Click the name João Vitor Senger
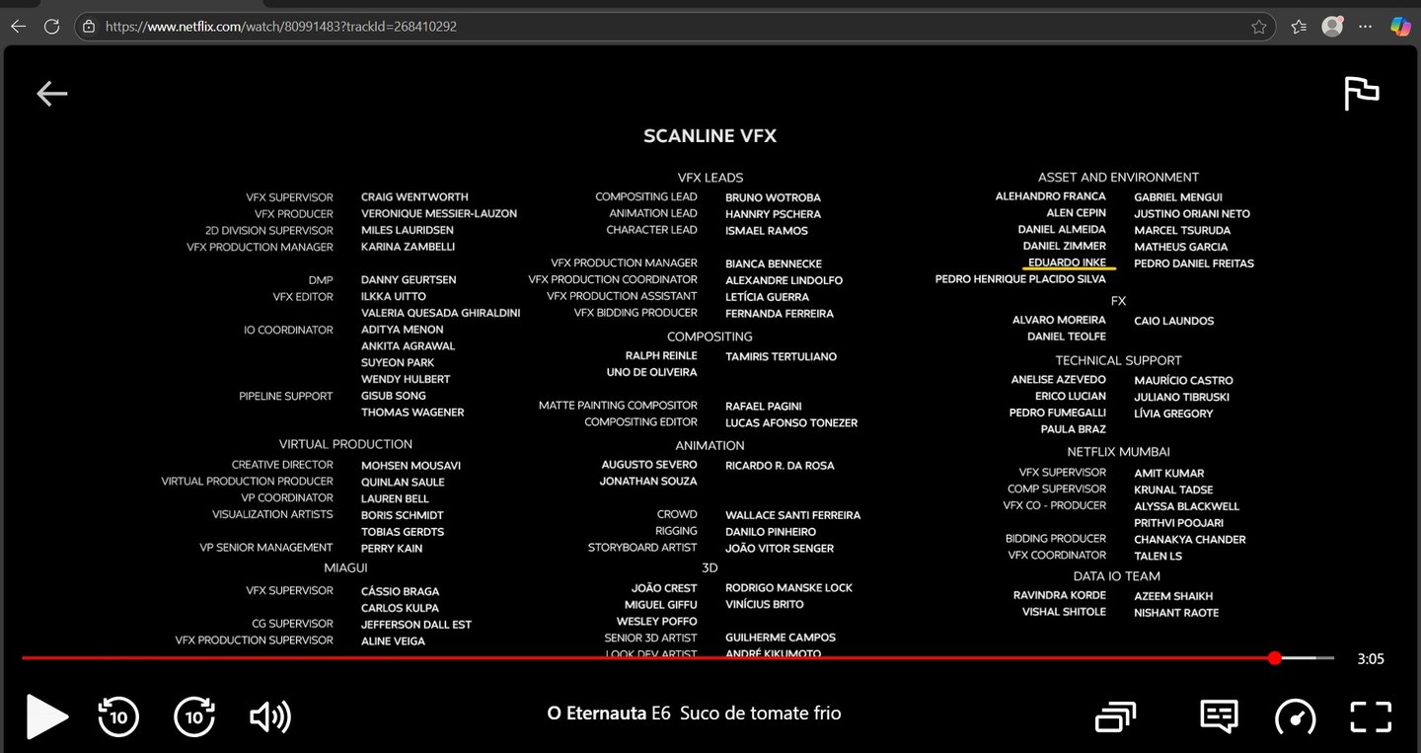 click(780, 549)
